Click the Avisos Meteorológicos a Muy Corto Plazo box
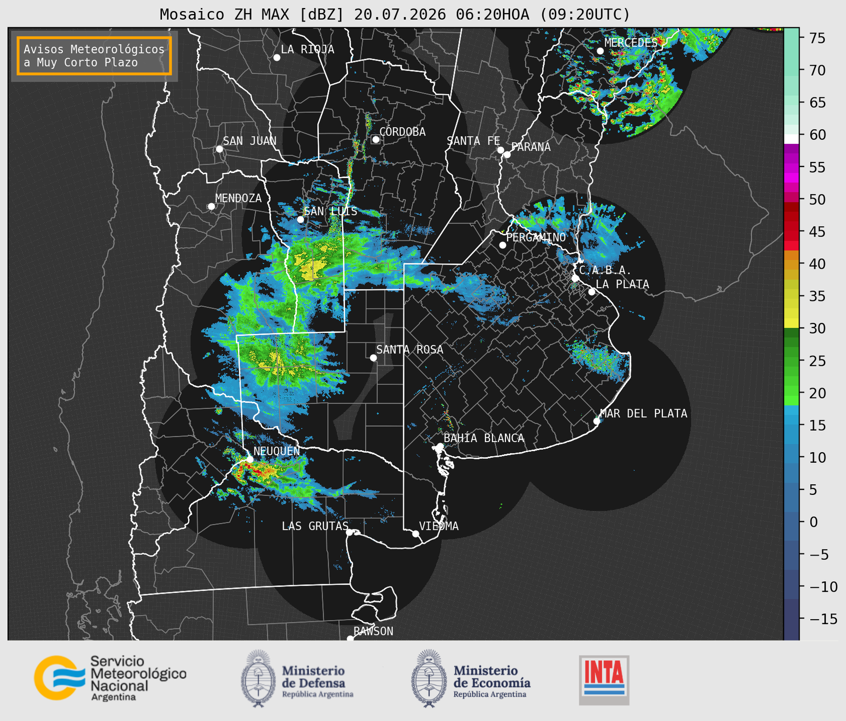Viewport: 846px width, 721px height. pos(94,56)
